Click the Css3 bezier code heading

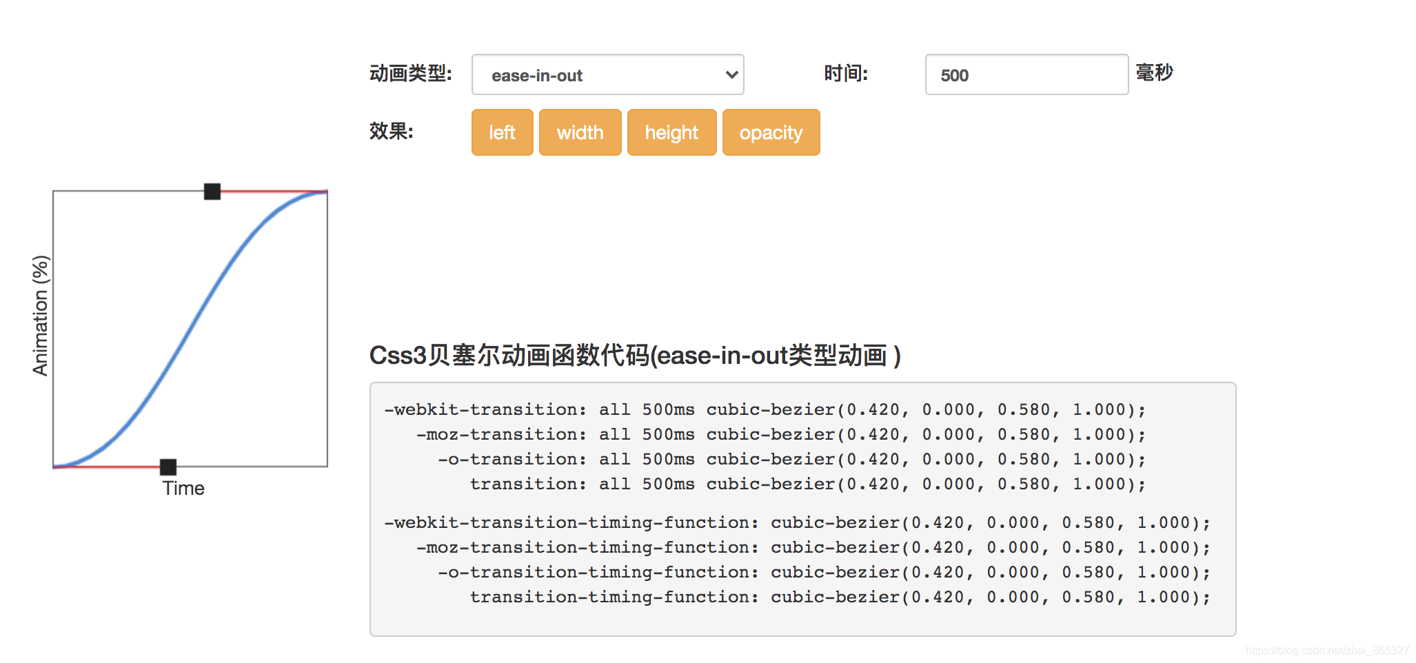[x=635, y=356]
